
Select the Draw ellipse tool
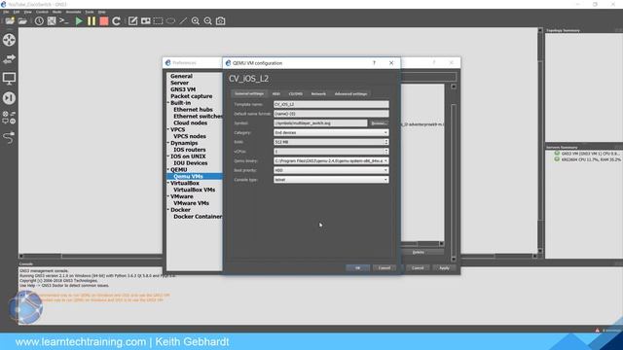tap(170, 21)
